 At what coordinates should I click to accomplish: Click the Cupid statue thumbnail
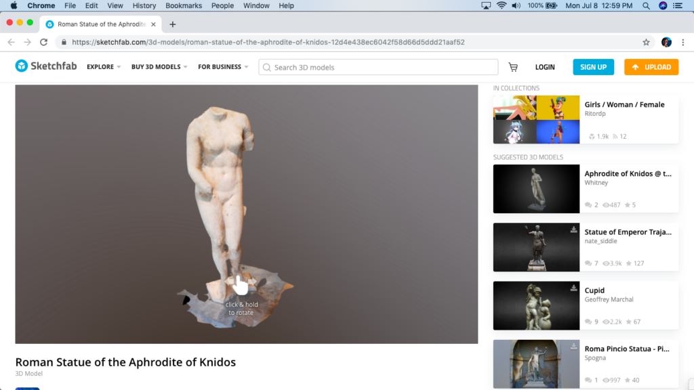[537, 305]
